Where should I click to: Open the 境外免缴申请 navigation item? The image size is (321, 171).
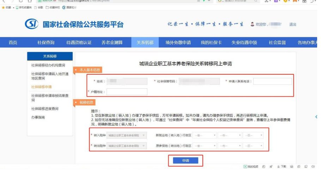tap(178, 43)
